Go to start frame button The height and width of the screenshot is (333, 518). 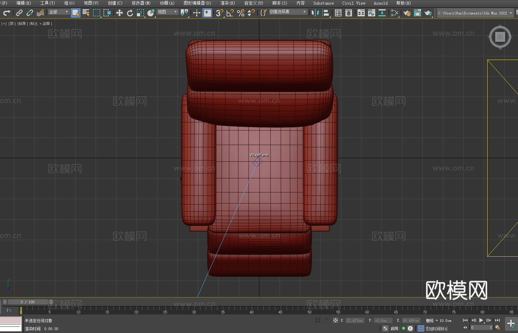[x=465, y=320]
